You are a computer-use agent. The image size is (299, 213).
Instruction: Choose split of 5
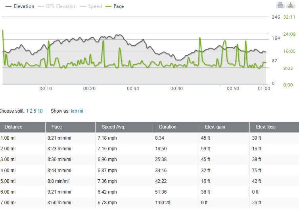[x=35, y=111]
